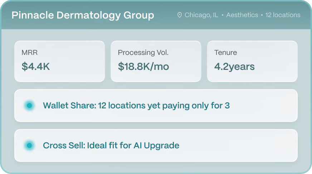Click the 12 locations label in header
The image size is (312, 174).
[283, 15]
